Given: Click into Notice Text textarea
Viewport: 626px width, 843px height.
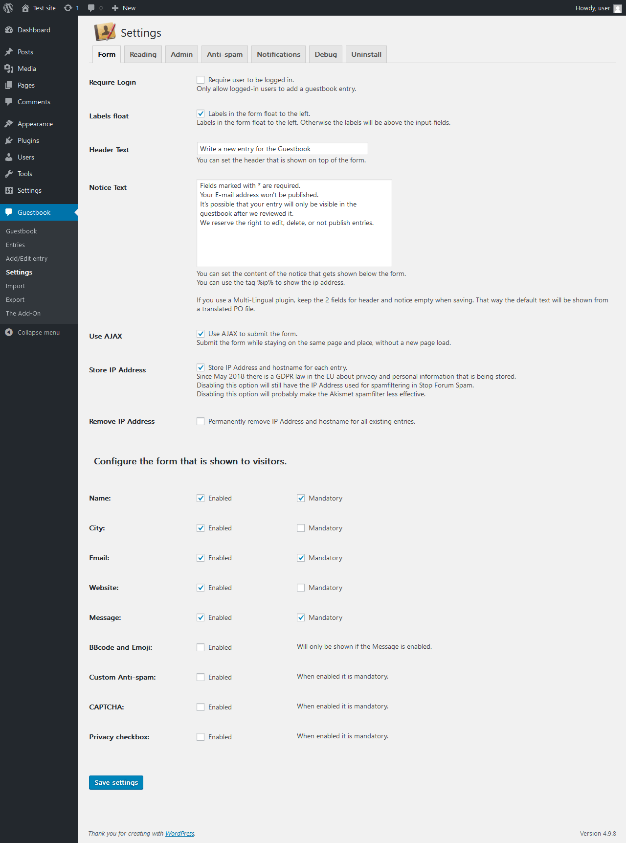Looking at the screenshot, I should point(294,223).
